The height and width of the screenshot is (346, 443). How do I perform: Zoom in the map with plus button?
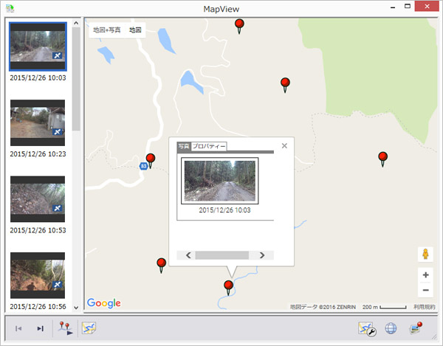pyautogui.click(x=425, y=274)
